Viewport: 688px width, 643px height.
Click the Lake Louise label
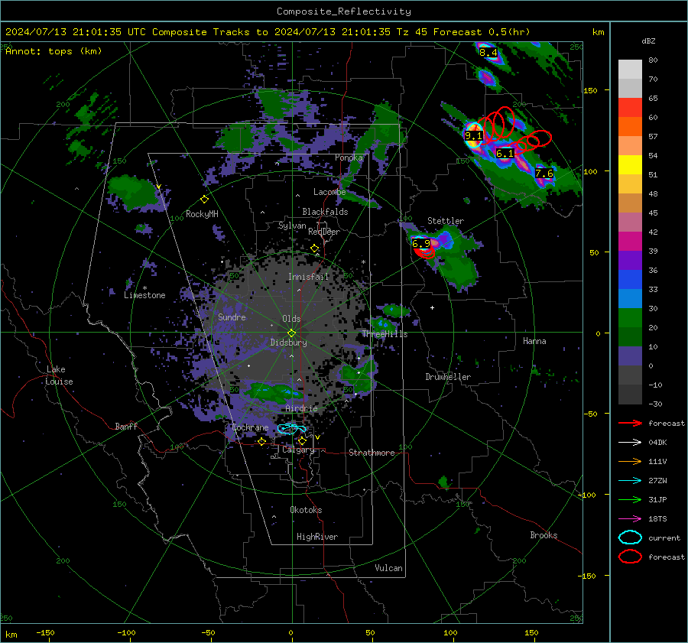pos(59,375)
